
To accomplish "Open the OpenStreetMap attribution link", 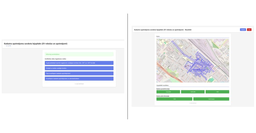I will 222,82.
